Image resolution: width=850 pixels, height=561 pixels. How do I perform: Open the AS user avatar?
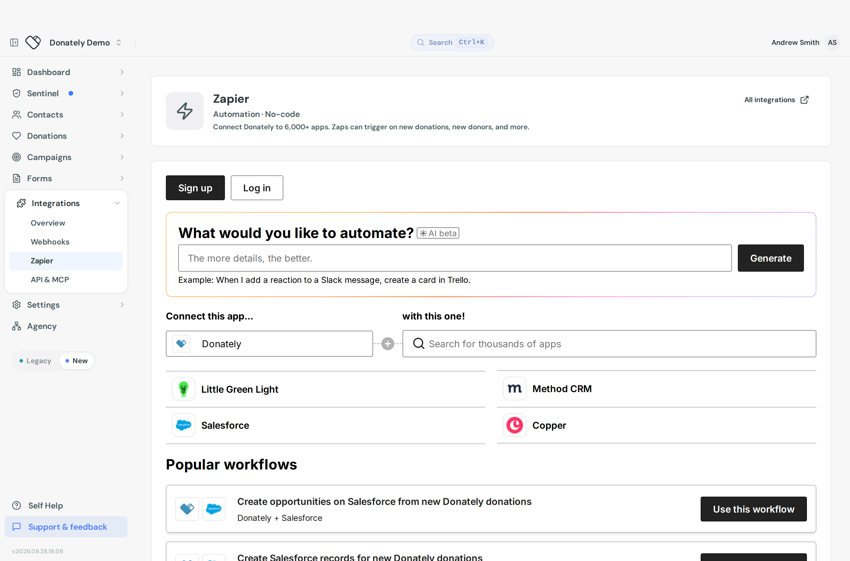tap(832, 43)
